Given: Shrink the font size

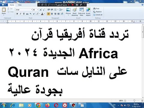Looking at the screenshot, I should pos(44,10).
